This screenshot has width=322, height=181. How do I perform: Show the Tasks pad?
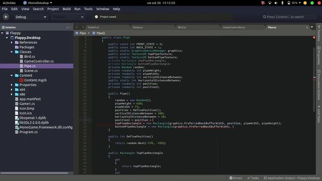253,178
